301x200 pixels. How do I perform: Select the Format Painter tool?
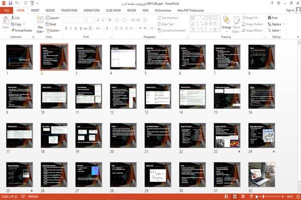(22, 30)
